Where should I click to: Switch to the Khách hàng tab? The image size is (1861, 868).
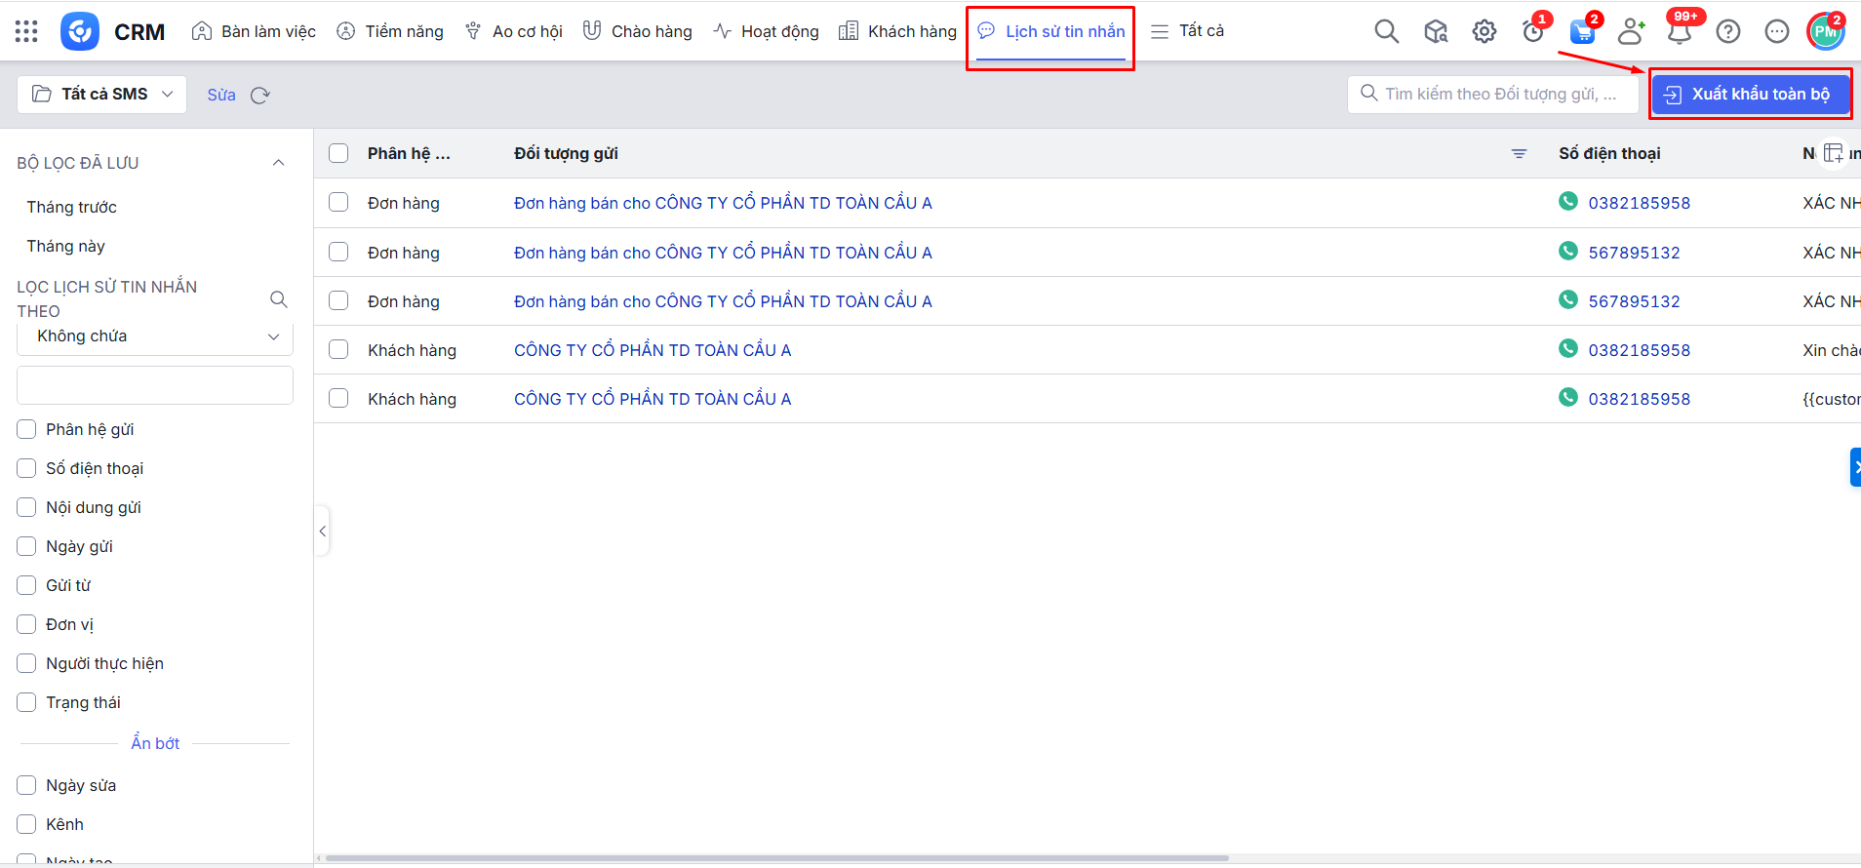pyautogui.click(x=898, y=31)
